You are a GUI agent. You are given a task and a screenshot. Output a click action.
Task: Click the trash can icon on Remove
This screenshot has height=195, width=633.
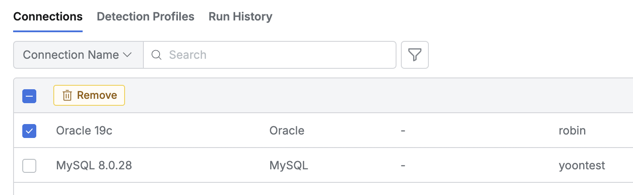tap(67, 95)
